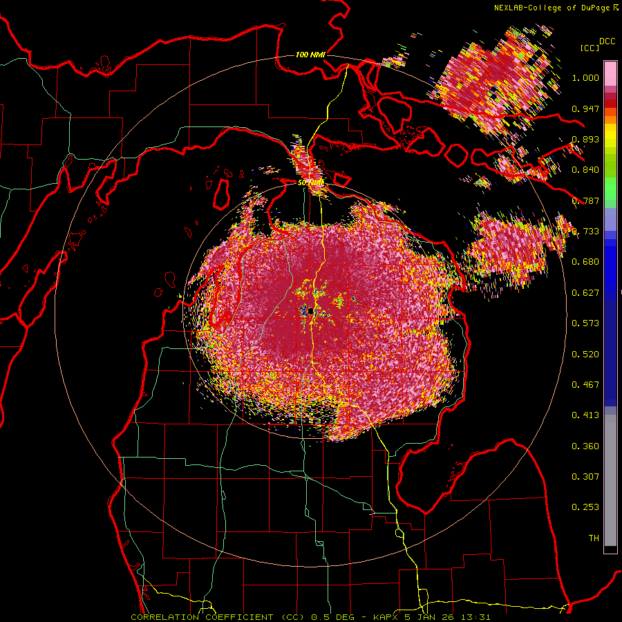Click the Correlation Coefficient caption at bottom
The width and height of the screenshot is (622, 622).
[x=310, y=617]
